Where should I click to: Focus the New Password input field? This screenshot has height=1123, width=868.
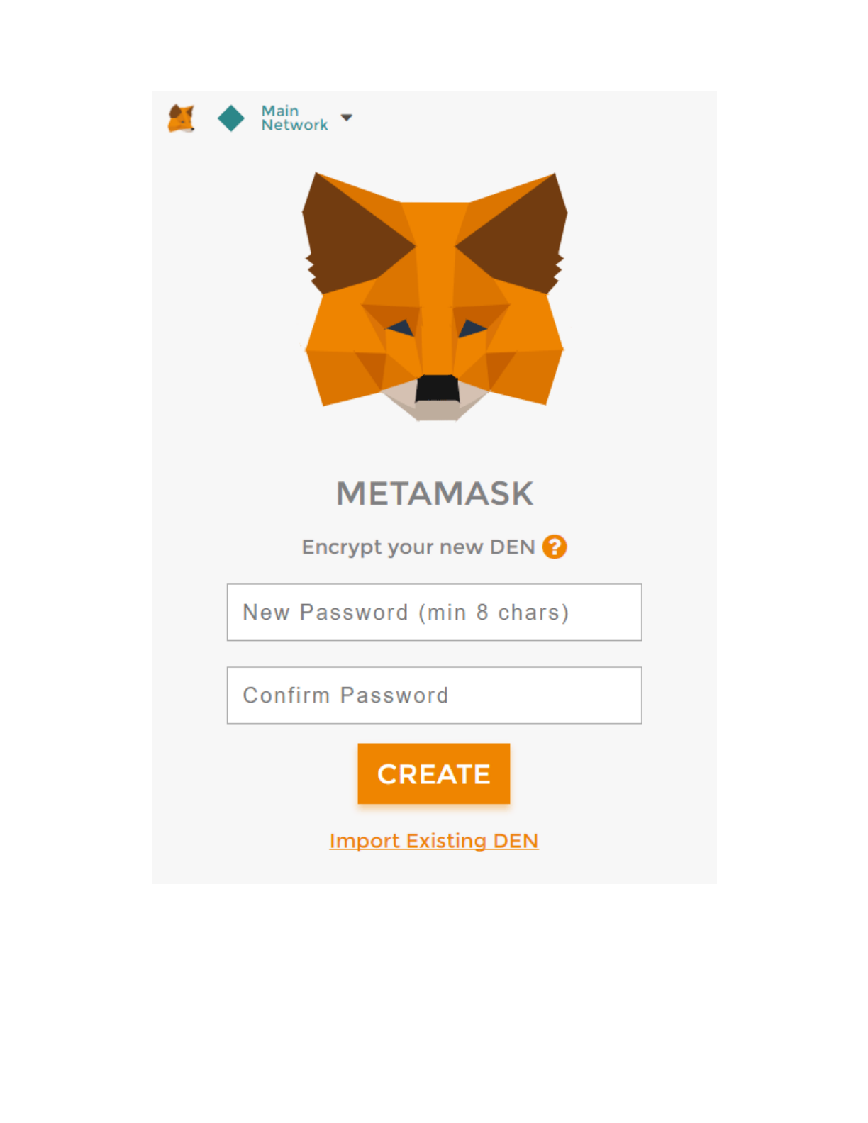coord(434,613)
